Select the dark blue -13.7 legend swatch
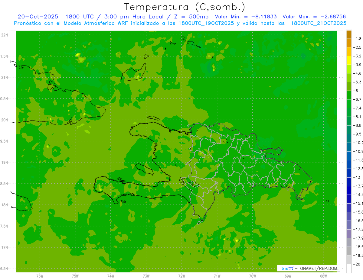The width and height of the screenshot is (363, 280). click(x=349, y=182)
